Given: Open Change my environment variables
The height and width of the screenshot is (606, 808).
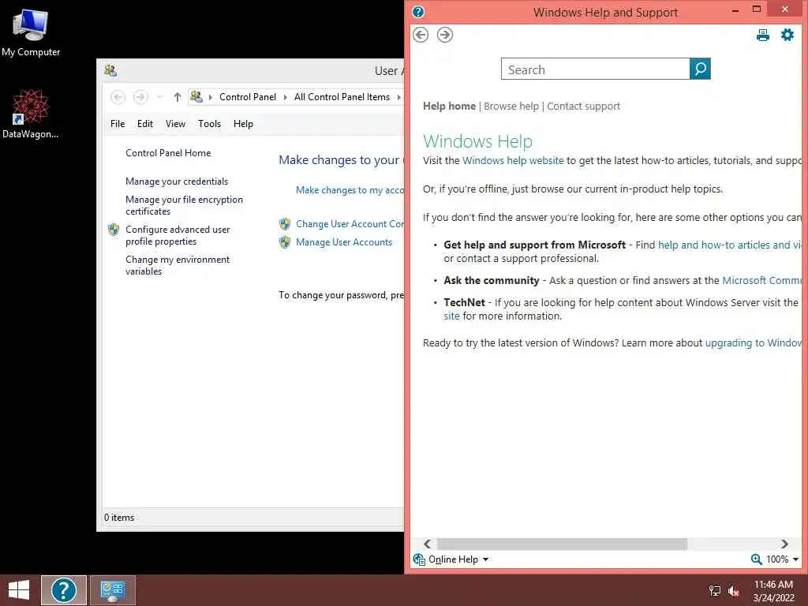Looking at the screenshot, I should pos(178,265).
